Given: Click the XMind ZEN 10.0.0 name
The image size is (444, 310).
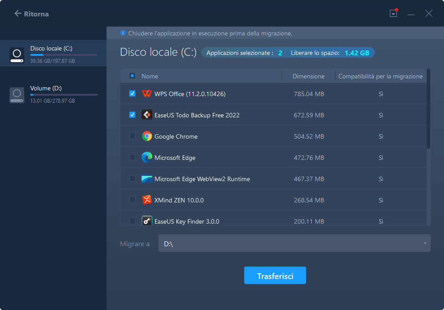Looking at the screenshot, I should point(179,200).
